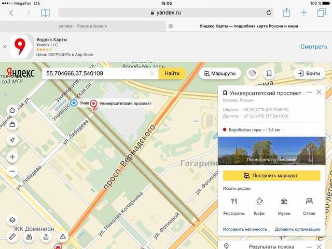The image size is (332, 249).
Task: Open the Safari share sheet
Action: point(286,12)
